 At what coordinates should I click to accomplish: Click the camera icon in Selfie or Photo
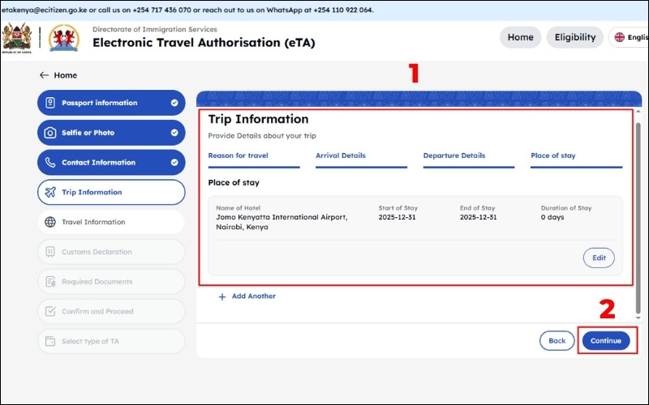tap(50, 133)
